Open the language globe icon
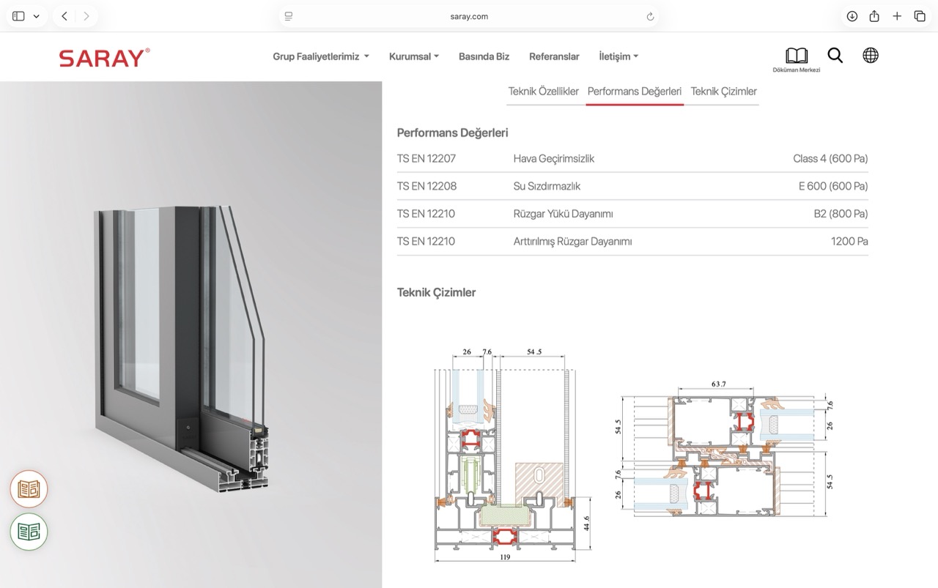Screen dimensions: 938x588 click(x=870, y=56)
